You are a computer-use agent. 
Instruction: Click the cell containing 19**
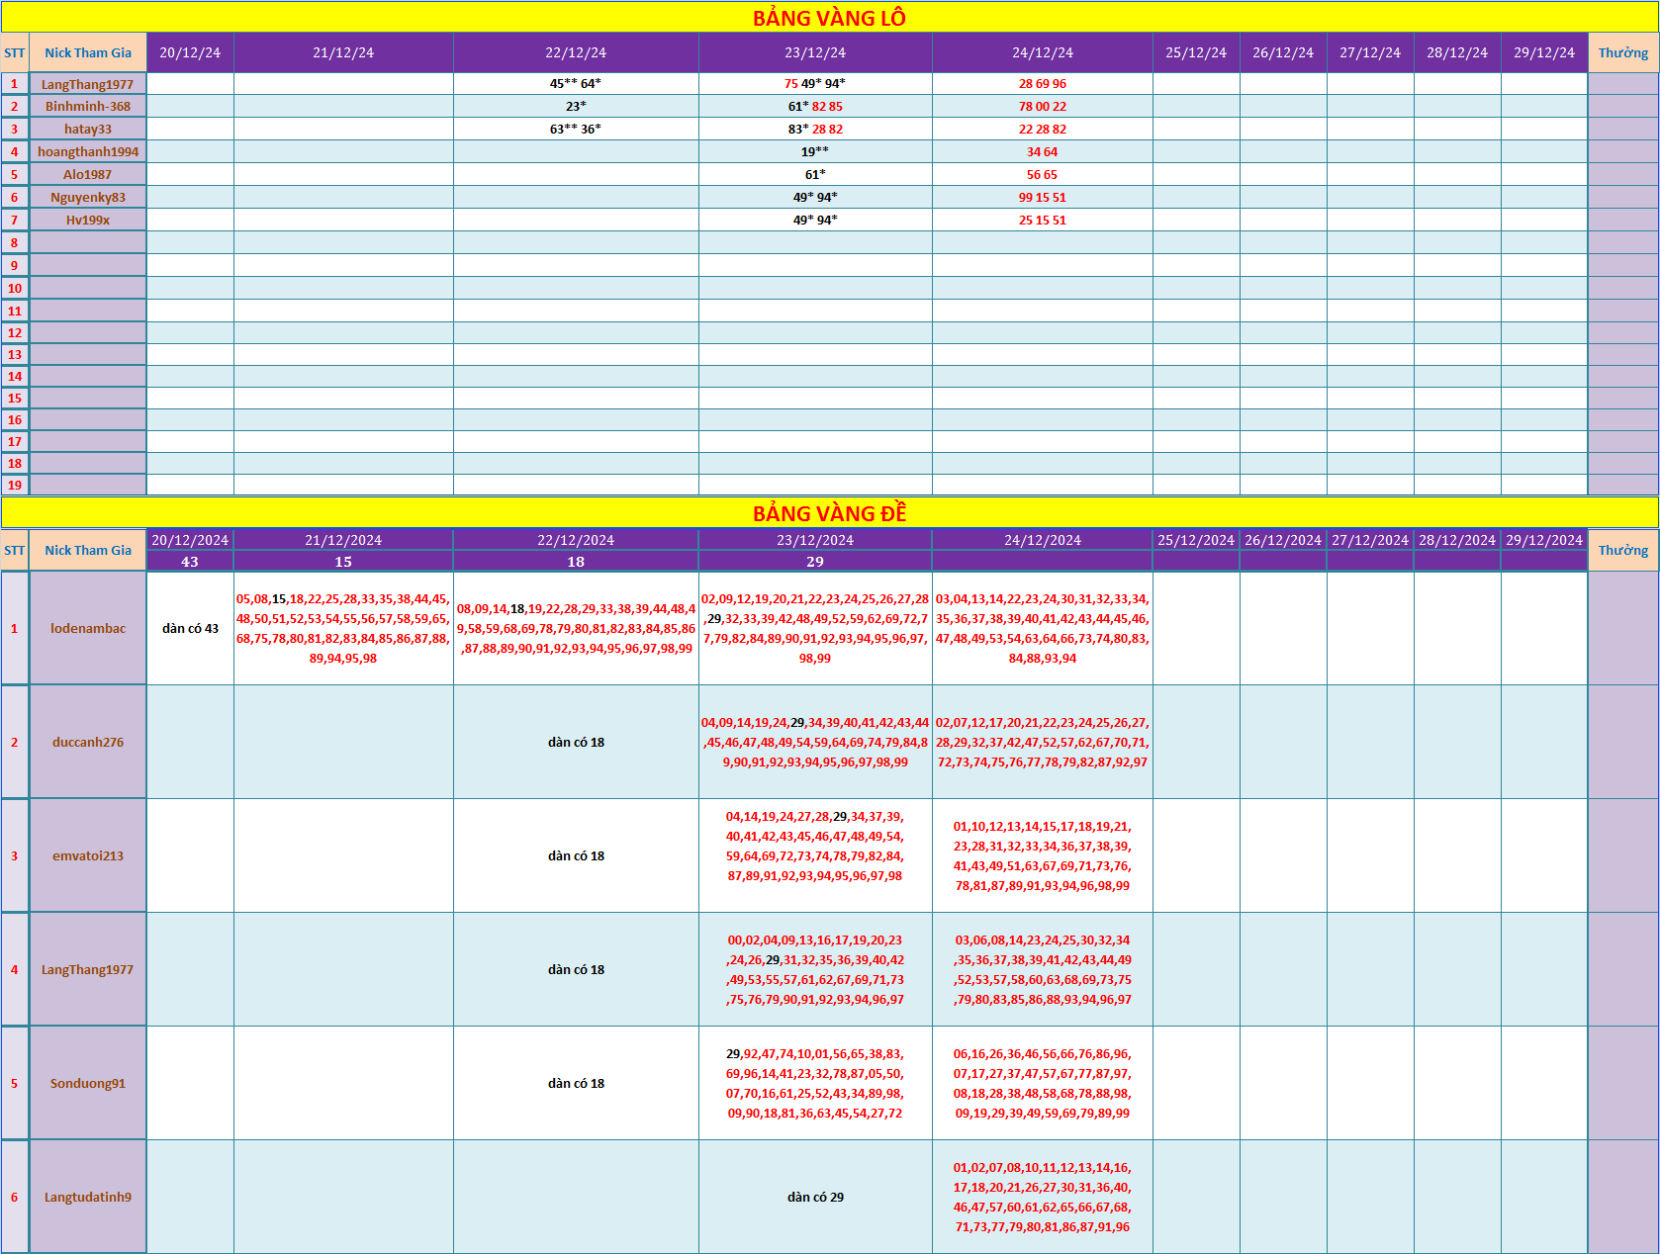coord(815,151)
